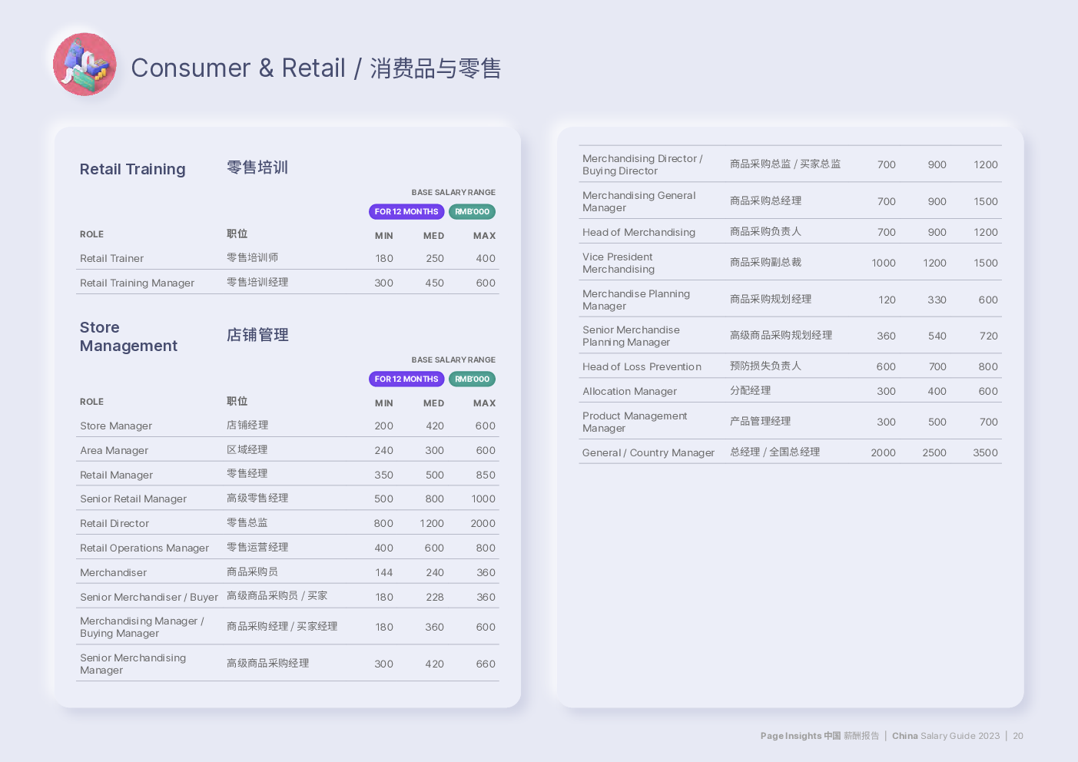Screen dimensions: 1078x762
Task: Click Retail Training Manager median '450'
Action: pos(435,283)
